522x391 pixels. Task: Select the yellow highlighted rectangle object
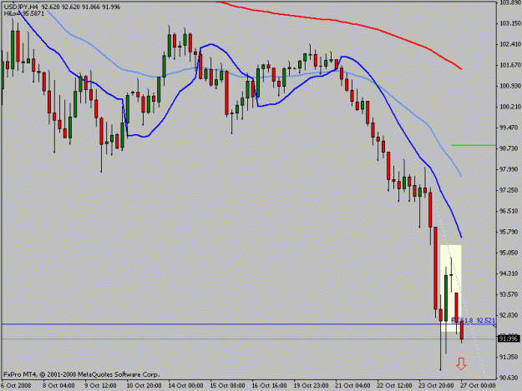click(x=450, y=288)
